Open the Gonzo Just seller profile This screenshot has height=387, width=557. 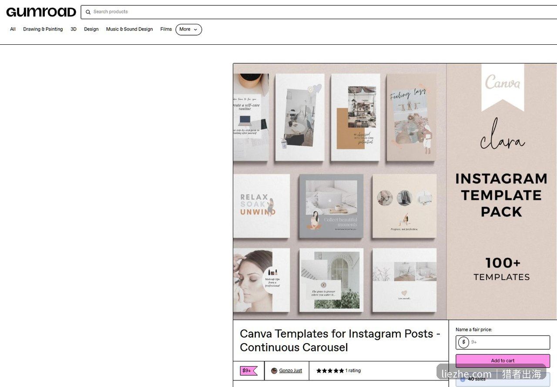(x=290, y=370)
